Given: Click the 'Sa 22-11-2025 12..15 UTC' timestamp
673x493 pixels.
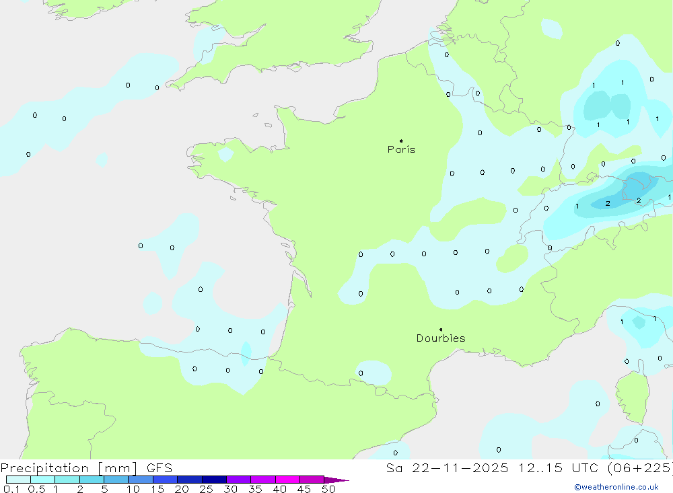Looking at the screenshot, I should pyautogui.click(x=493, y=467).
